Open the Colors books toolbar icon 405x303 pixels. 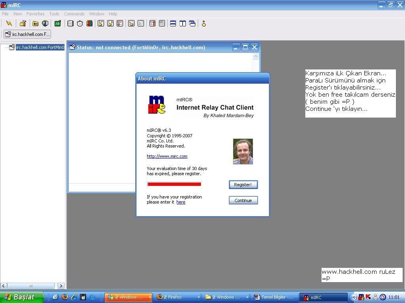90,24
